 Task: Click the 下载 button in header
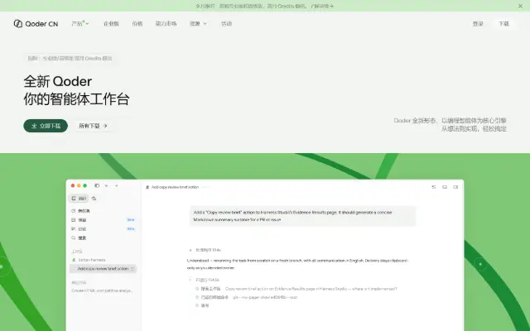[503, 24]
